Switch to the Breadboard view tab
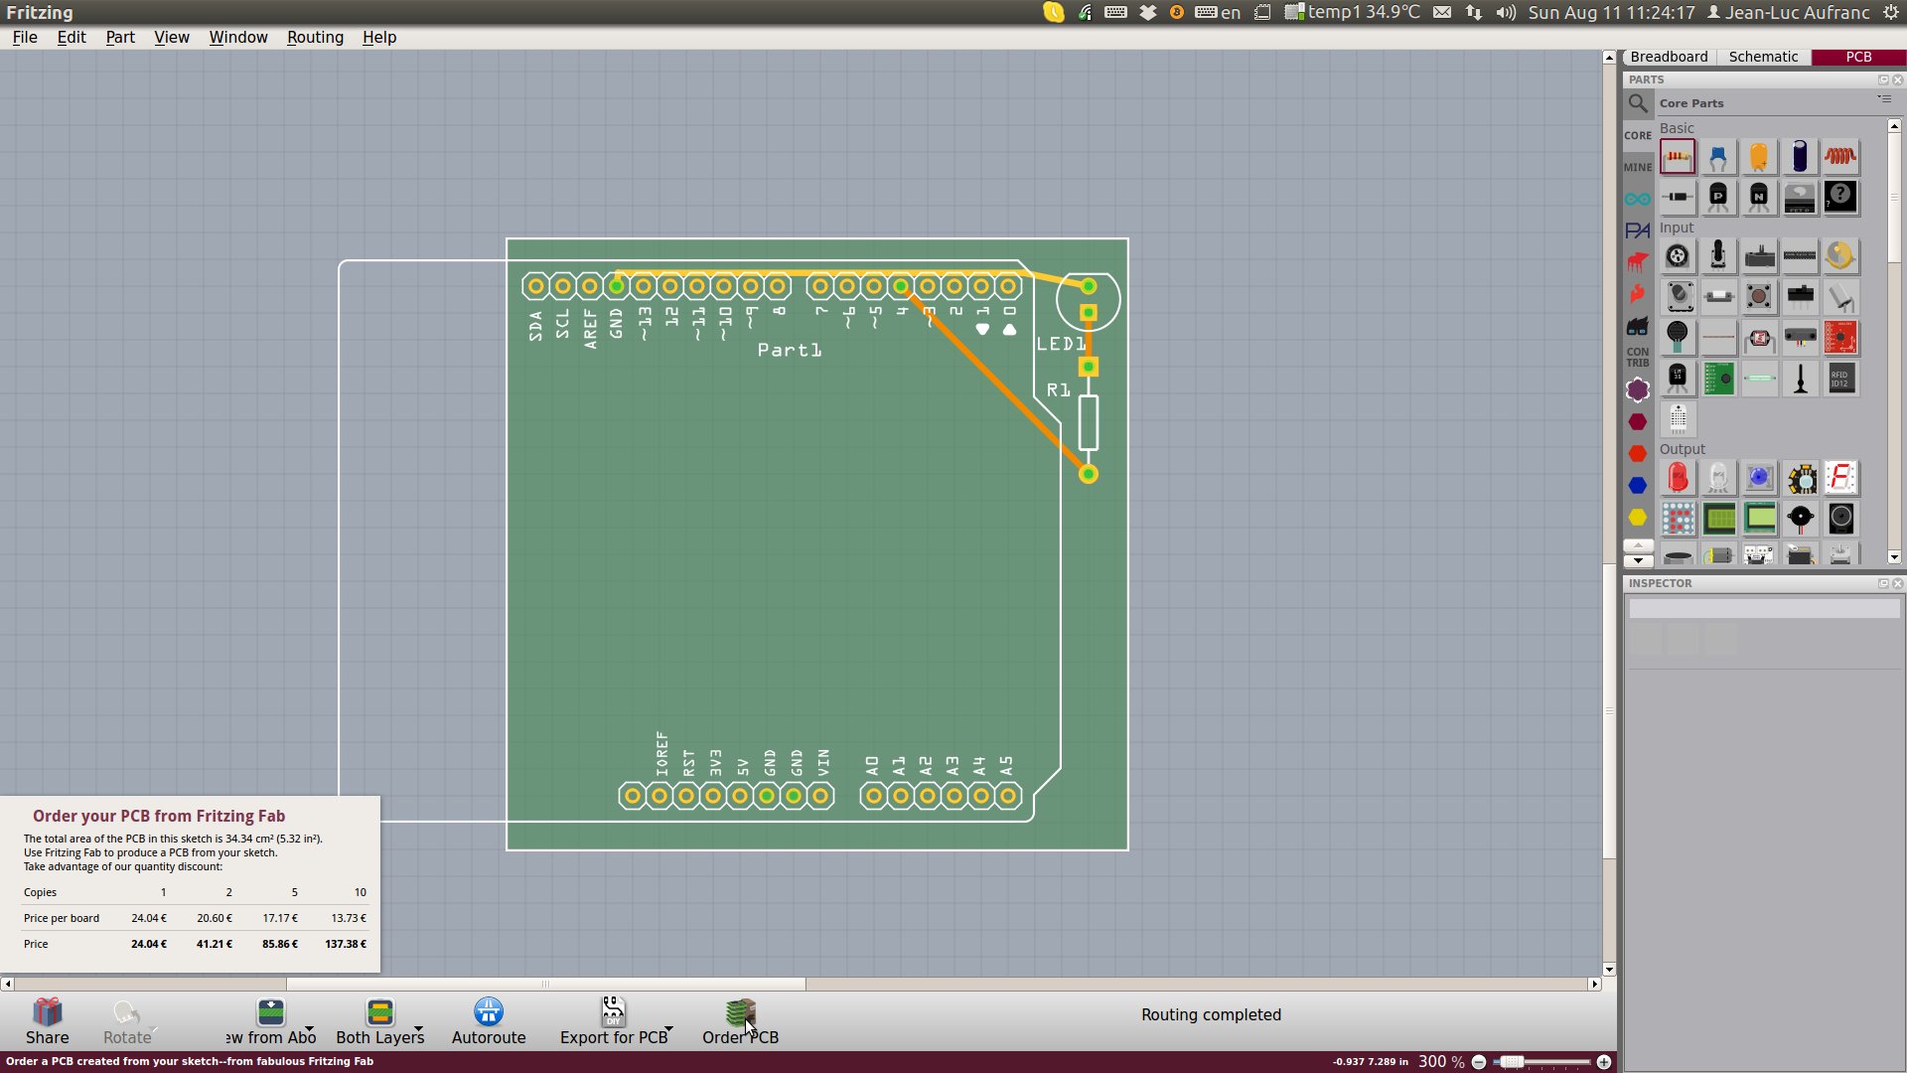This screenshot has height=1073, width=1907. coord(1669,57)
